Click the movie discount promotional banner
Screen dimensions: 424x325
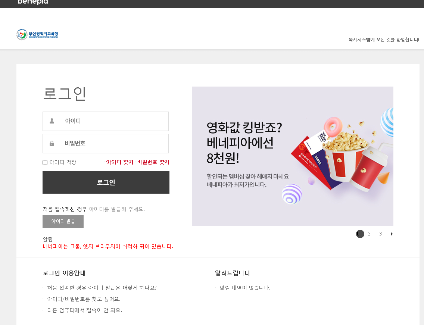point(292,156)
